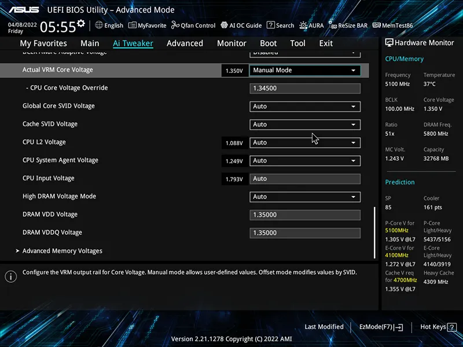Open AURA lighting icon
Viewport: 463px width, 347px height.
tap(303, 25)
